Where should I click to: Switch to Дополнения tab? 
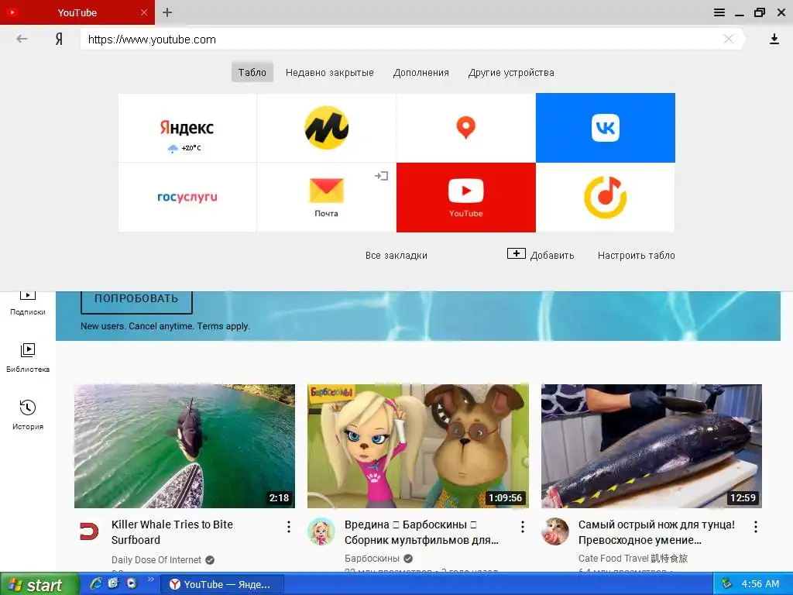[421, 72]
